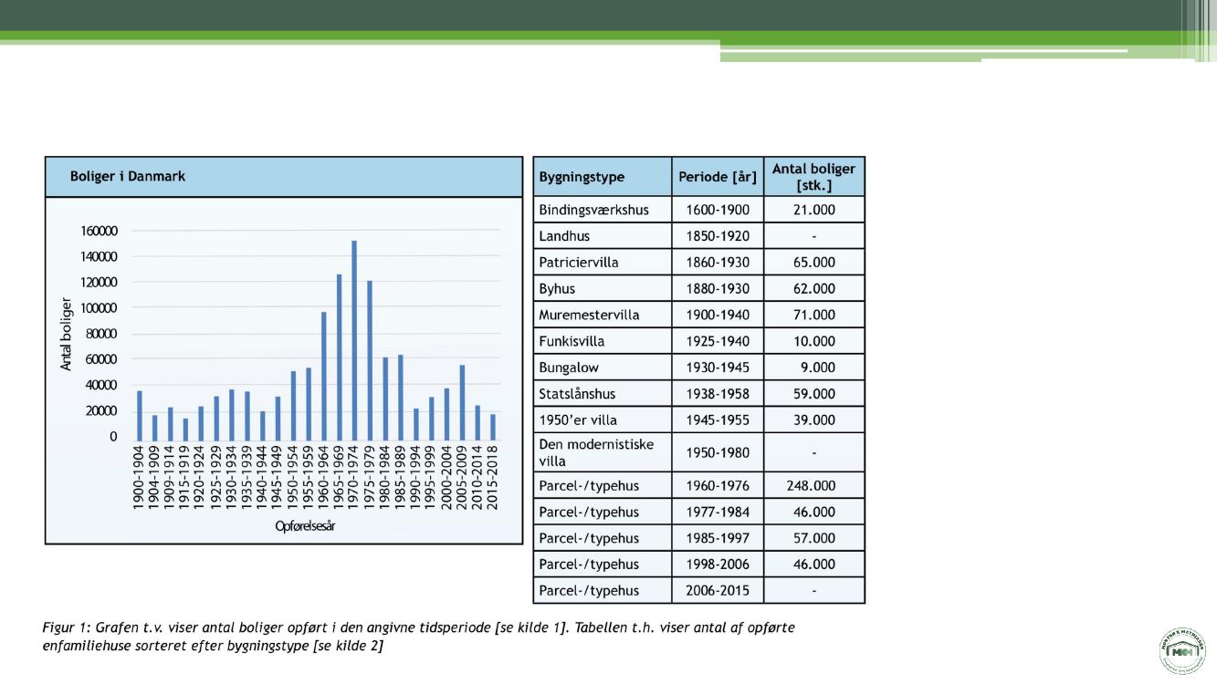Select the "46.000" value in the 1998-2006 row

813,565
